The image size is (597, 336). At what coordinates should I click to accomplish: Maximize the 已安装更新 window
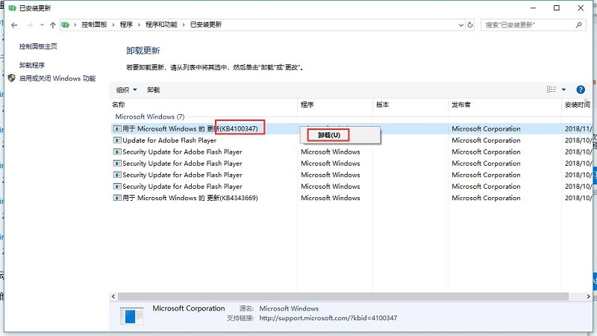[x=556, y=8]
